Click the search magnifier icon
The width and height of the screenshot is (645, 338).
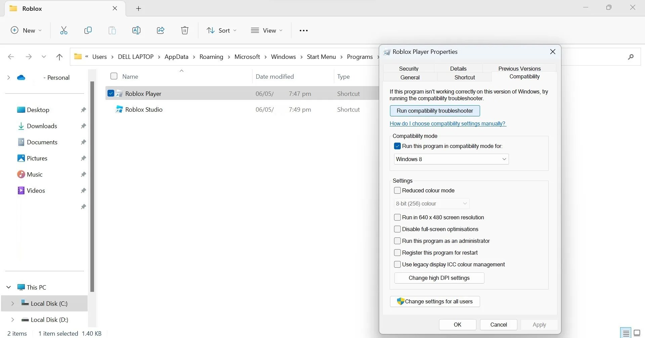pos(631,57)
